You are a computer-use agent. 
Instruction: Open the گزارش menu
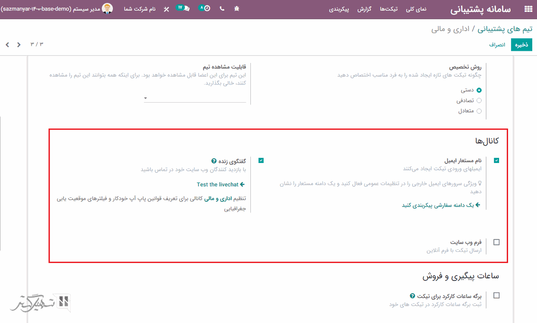coord(365,9)
